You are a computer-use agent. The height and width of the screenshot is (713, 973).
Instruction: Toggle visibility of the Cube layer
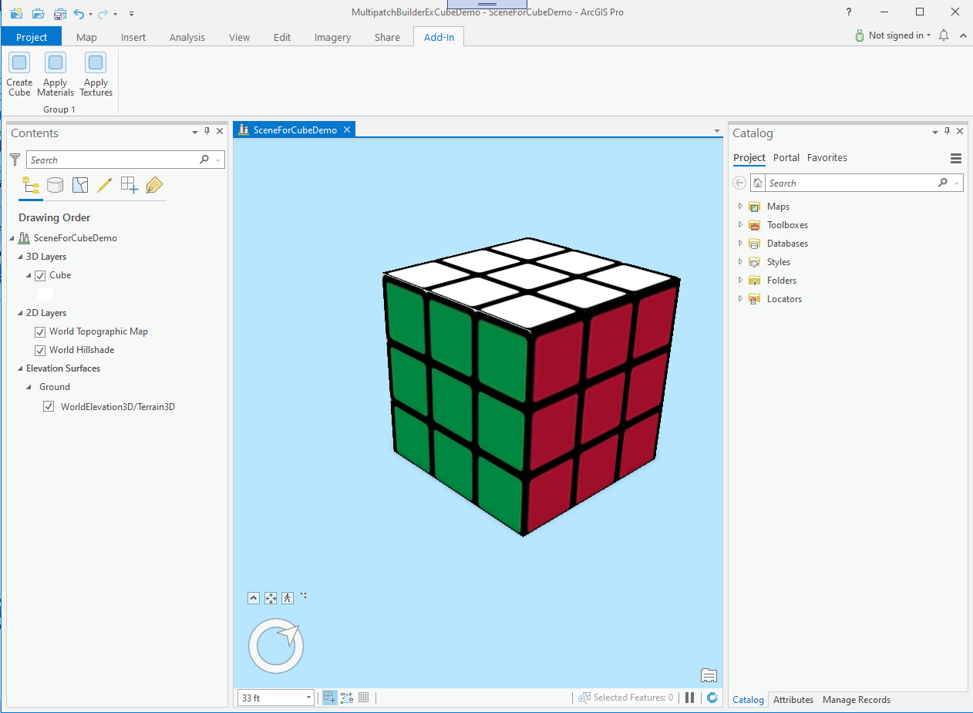tap(39, 275)
